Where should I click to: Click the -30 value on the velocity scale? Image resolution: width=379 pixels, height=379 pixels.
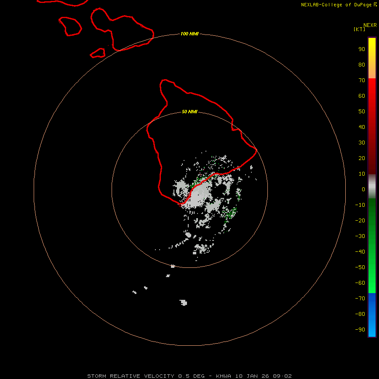click(x=360, y=236)
